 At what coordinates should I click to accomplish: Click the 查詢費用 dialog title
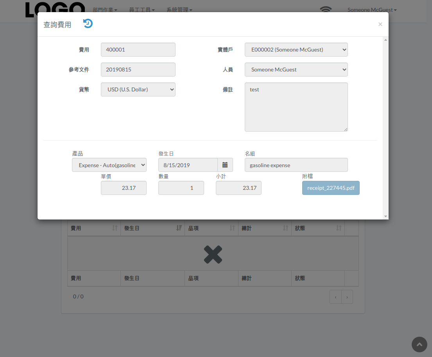tap(57, 25)
